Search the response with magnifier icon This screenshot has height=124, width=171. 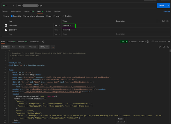[168, 47]
